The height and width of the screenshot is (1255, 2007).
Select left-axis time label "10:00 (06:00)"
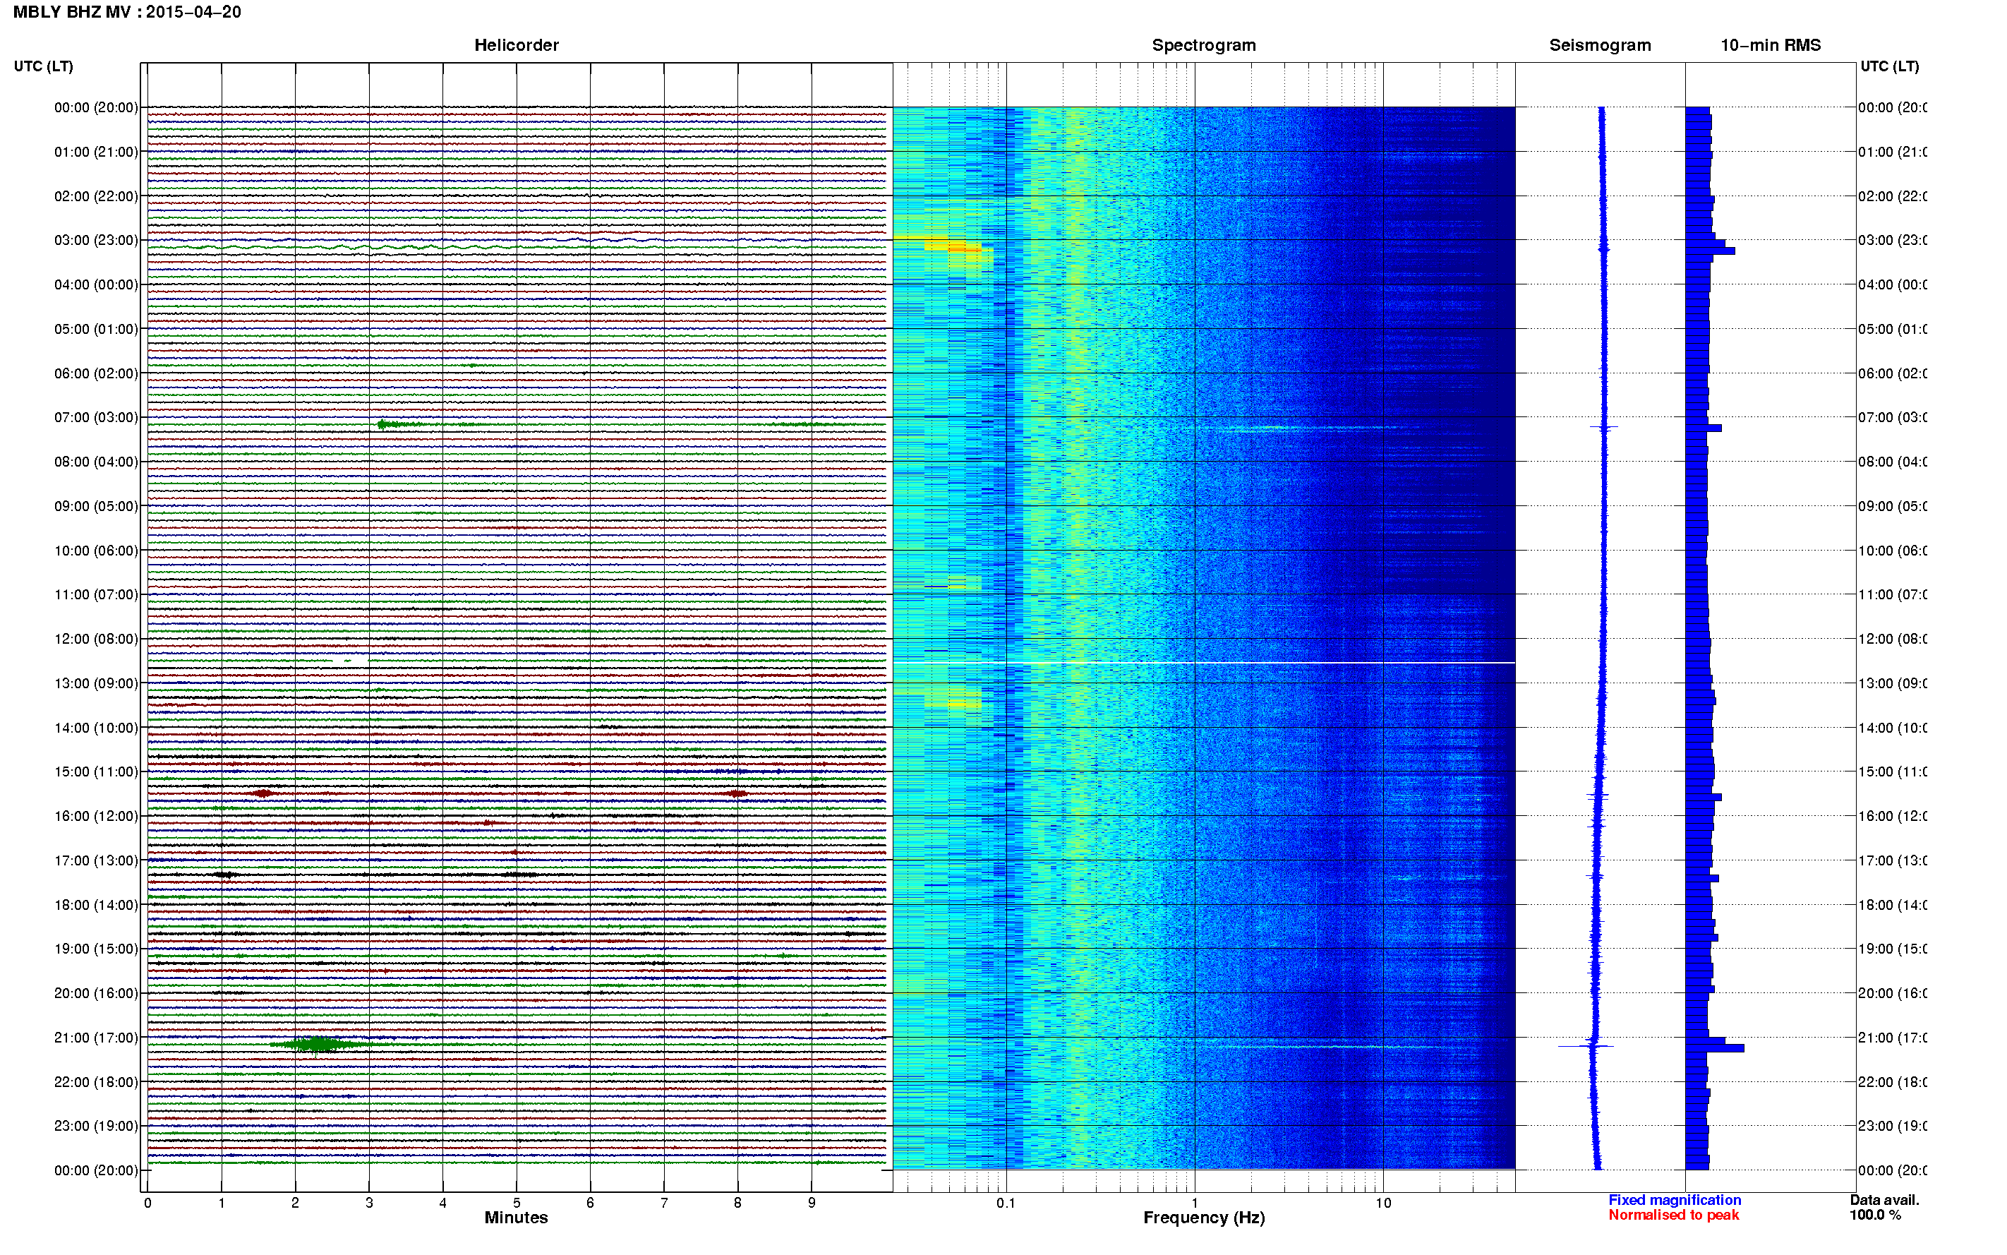coord(96,551)
